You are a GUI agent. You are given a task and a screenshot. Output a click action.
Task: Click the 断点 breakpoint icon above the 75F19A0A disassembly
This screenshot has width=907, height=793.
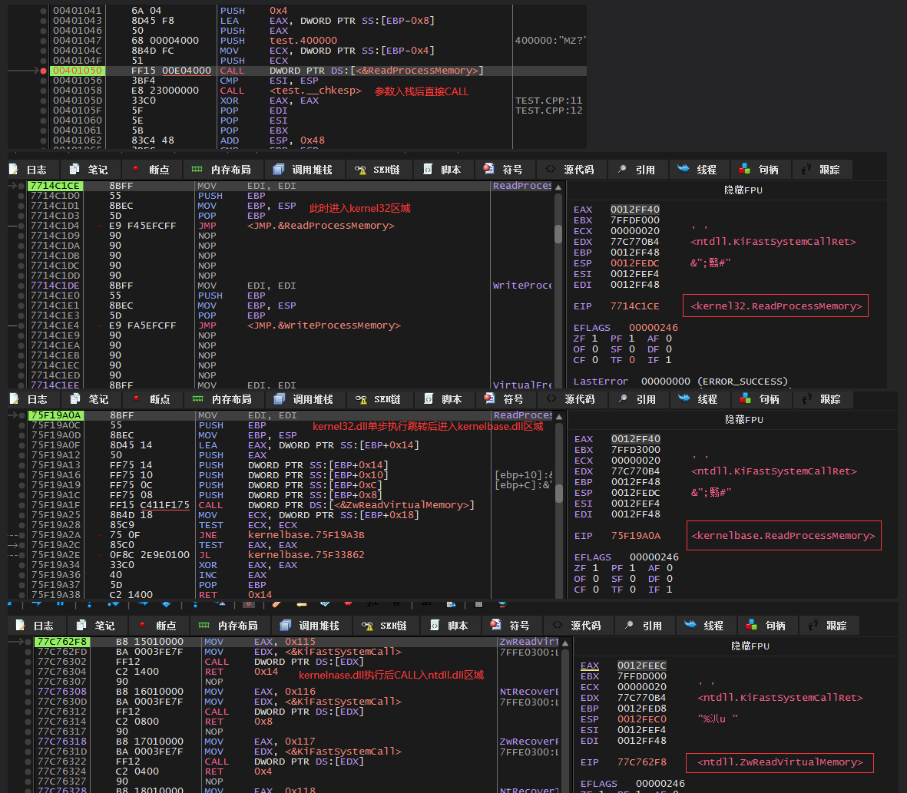(x=136, y=399)
